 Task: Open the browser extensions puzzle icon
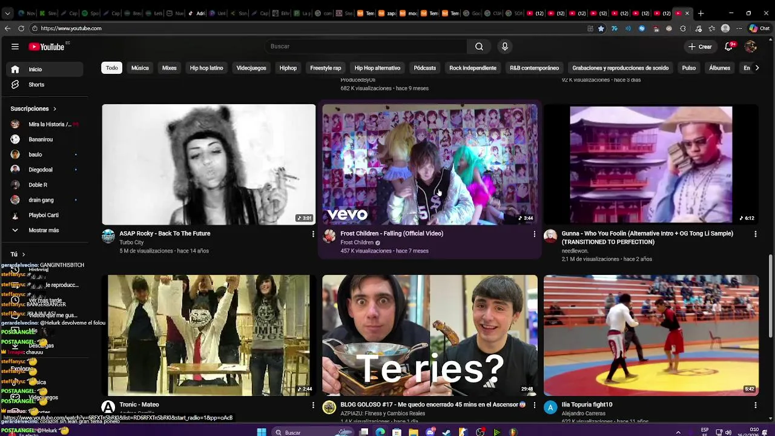pyautogui.click(x=683, y=28)
